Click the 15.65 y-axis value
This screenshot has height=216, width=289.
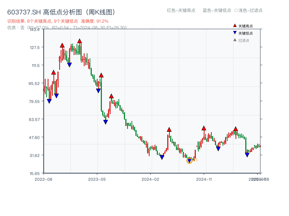click(x=34, y=174)
